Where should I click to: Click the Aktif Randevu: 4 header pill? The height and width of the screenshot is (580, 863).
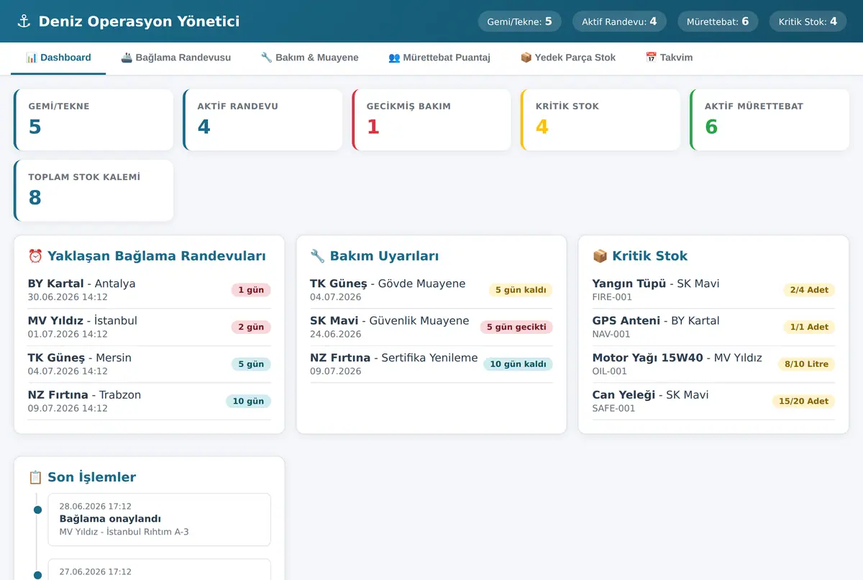click(x=619, y=22)
